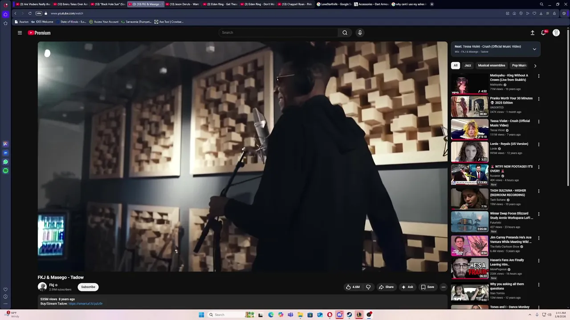Image resolution: width=570 pixels, height=320 pixels.
Task: Click the Ask button below video
Action: [407, 287]
